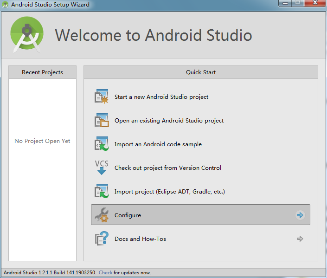Image resolution: width=327 pixels, height=278 pixels.
Task: Open the Configure submenu row
Action: 200,215
